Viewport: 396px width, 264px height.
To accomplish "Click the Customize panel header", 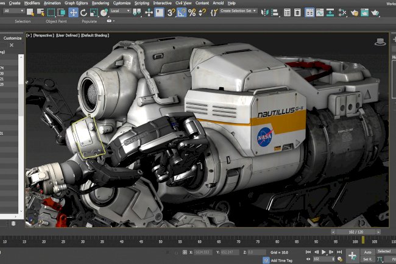I will tap(12, 38).
